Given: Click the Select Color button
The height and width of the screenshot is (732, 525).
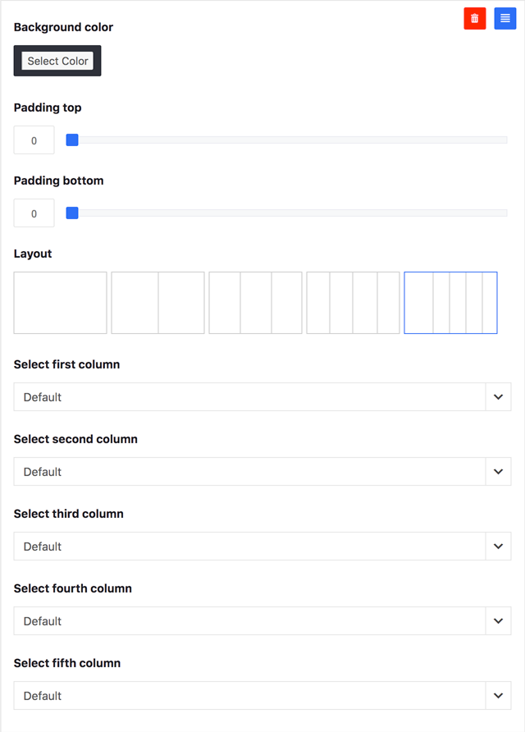Looking at the screenshot, I should 57,61.
